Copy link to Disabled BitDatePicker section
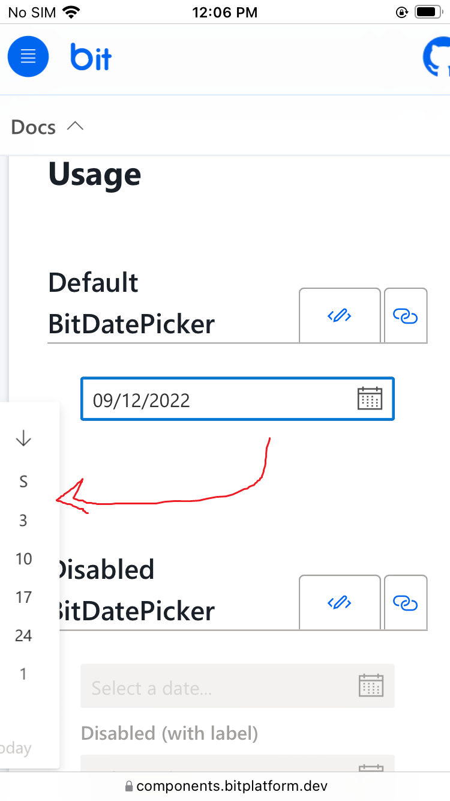Viewport: 450px width, 801px height. [406, 602]
